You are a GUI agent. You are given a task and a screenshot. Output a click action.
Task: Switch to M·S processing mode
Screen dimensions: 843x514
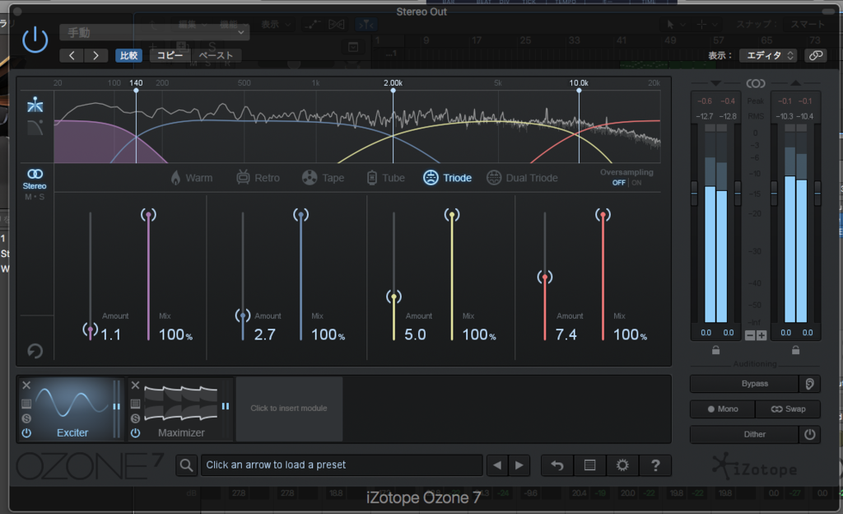coord(35,197)
